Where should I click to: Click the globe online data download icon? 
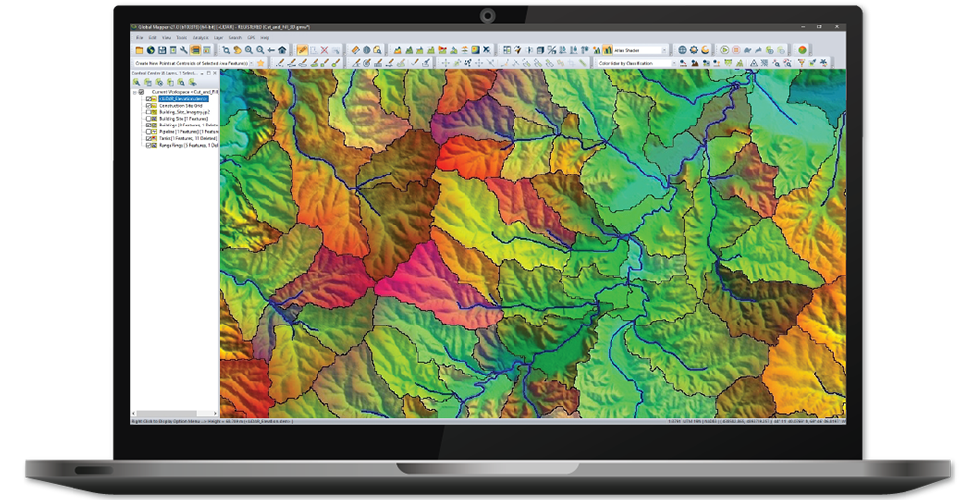[x=151, y=50]
